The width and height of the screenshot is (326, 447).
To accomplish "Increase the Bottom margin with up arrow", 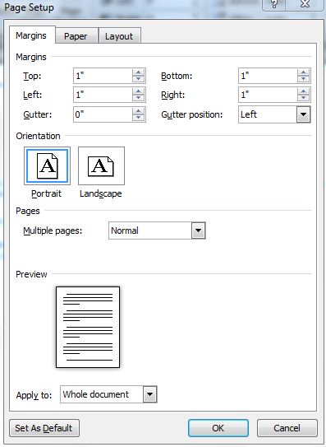I will pos(303,72).
